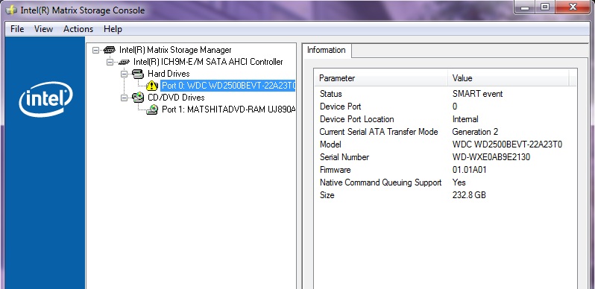The image size is (595, 289).
Task: Click the Hard Drives folder icon
Action: [x=138, y=74]
